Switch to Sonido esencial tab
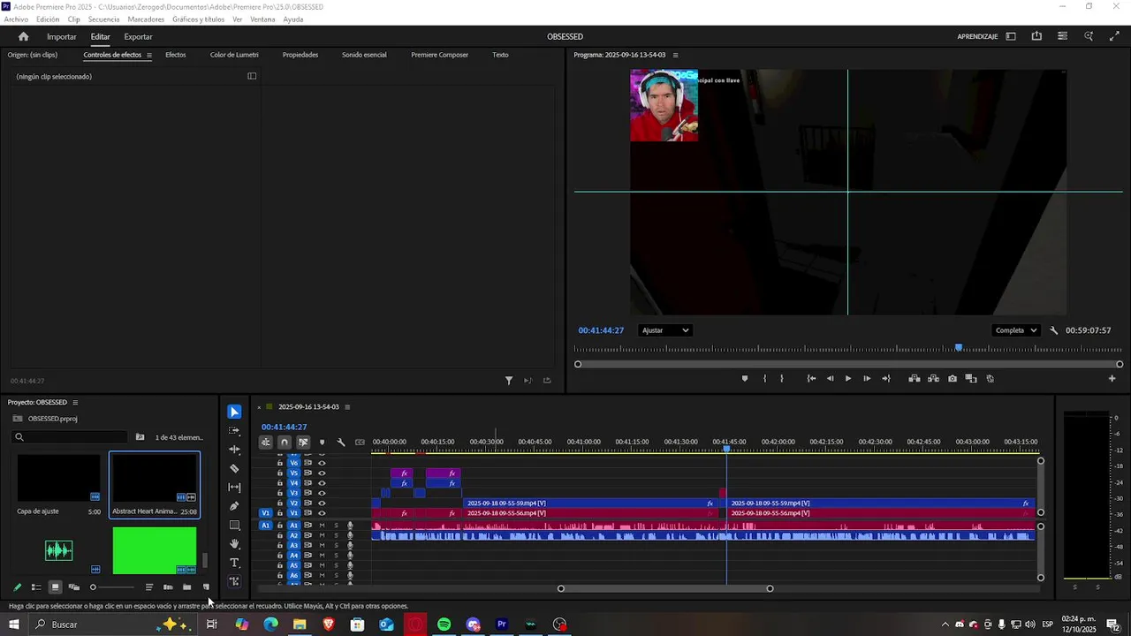The image size is (1131, 636). click(364, 55)
